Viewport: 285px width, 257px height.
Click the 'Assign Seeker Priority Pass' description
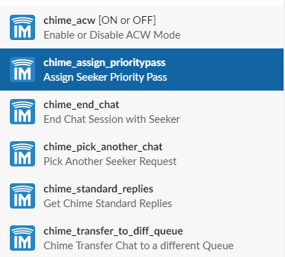[105, 77]
